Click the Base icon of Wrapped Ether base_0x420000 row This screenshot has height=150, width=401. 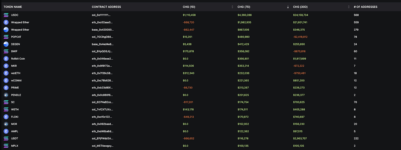pyautogui.click(x=6, y=30)
